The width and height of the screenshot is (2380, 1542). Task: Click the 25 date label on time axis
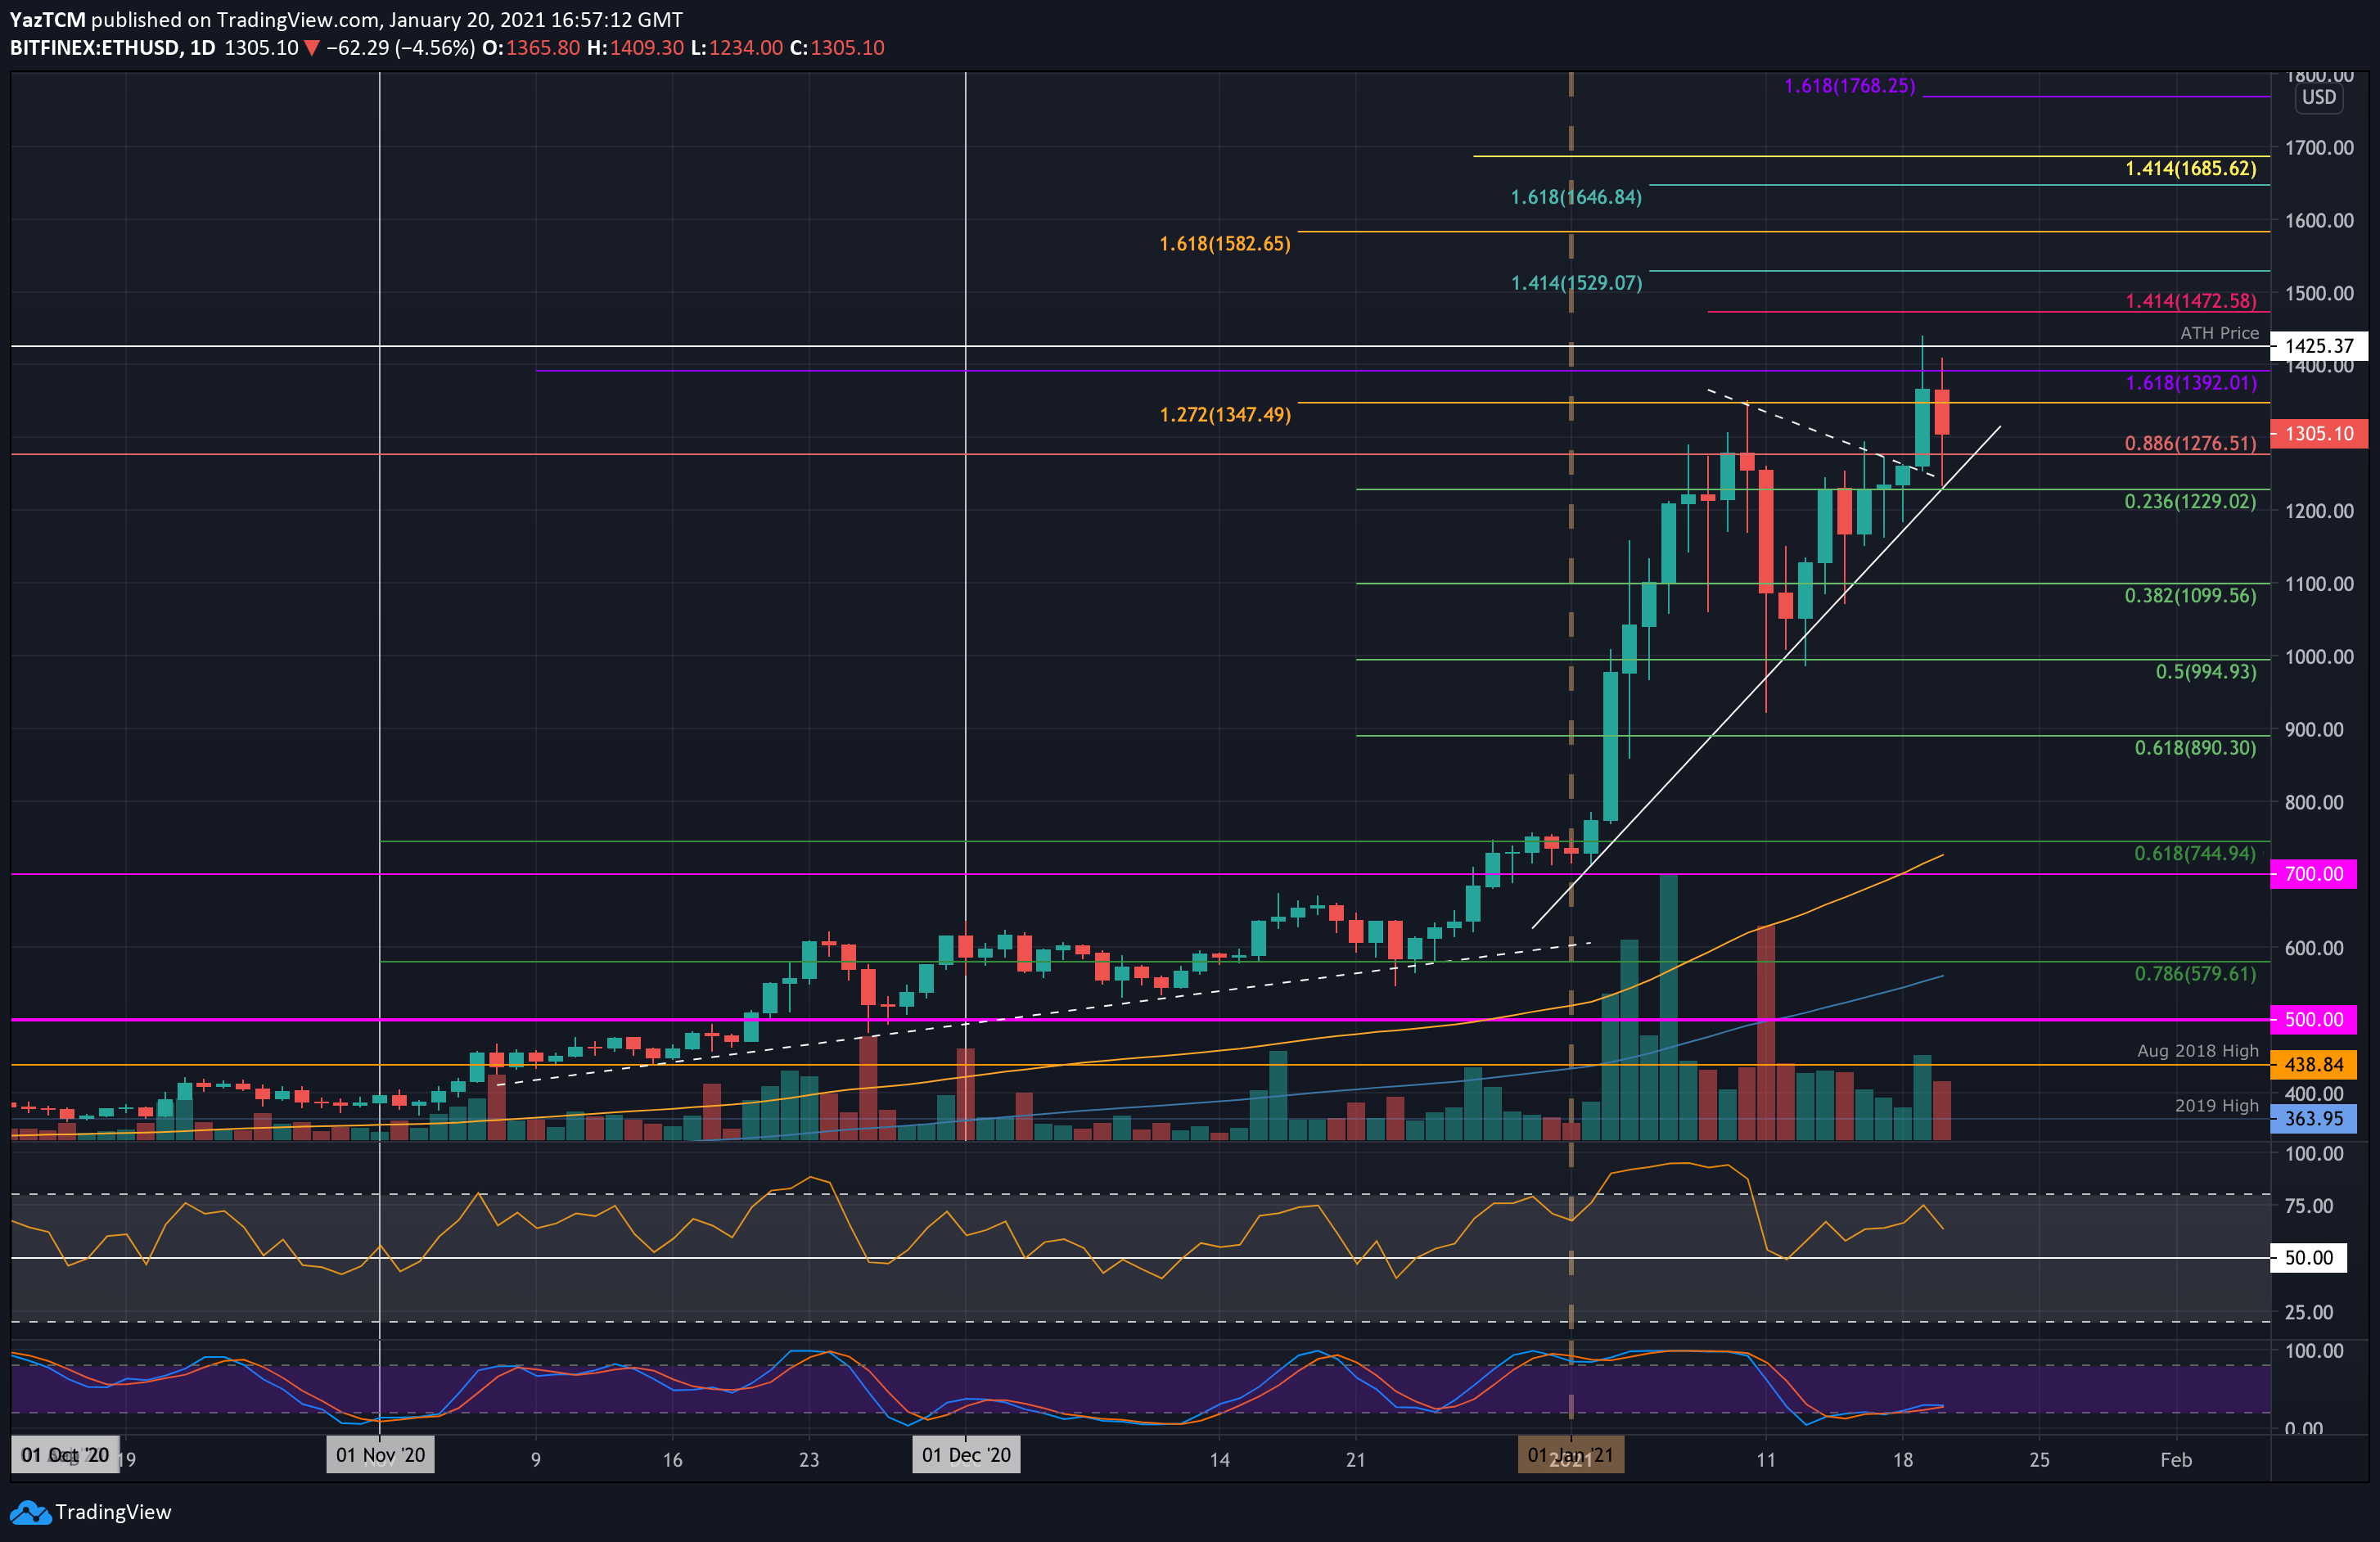click(2039, 1460)
